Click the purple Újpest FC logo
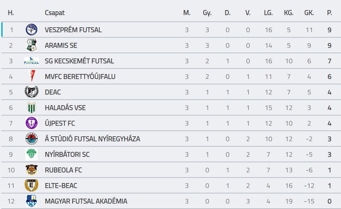Viewport: 341px width, 209px height. tap(32, 123)
